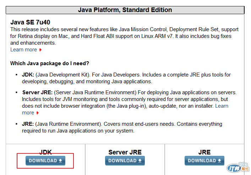Click the red arrow beside the first Learn more

click(40, 50)
